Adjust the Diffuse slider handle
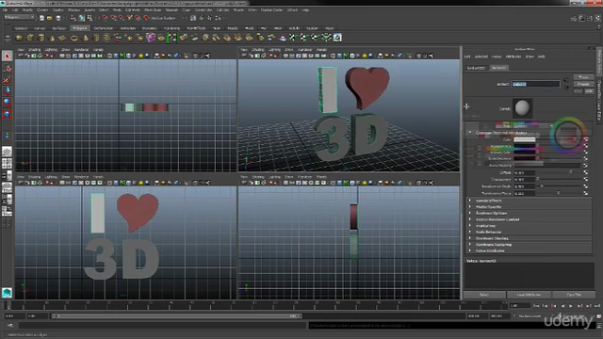The image size is (603, 339). click(571, 173)
